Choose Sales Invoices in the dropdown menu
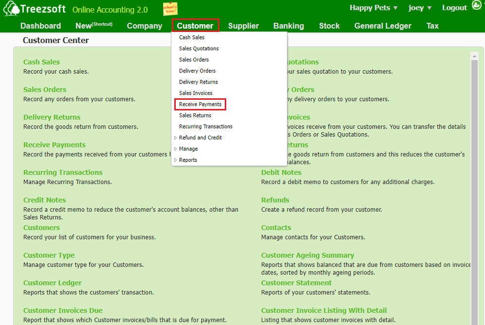The width and height of the screenshot is (485, 325). [196, 93]
